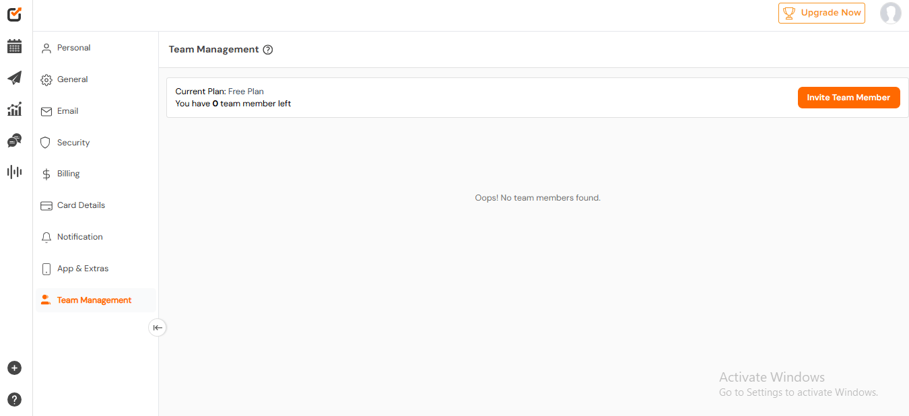909x416 pixels.
Task: Collapse the settings sidebar panel
Action: (x=158, y=328)
